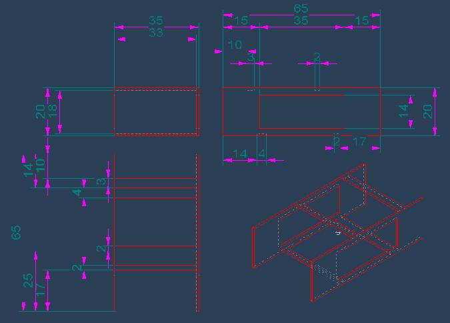Select the 17 dimension text beneath the front view
The height and width of the screenshot is (323, 450).
click(x=359, y=141)
